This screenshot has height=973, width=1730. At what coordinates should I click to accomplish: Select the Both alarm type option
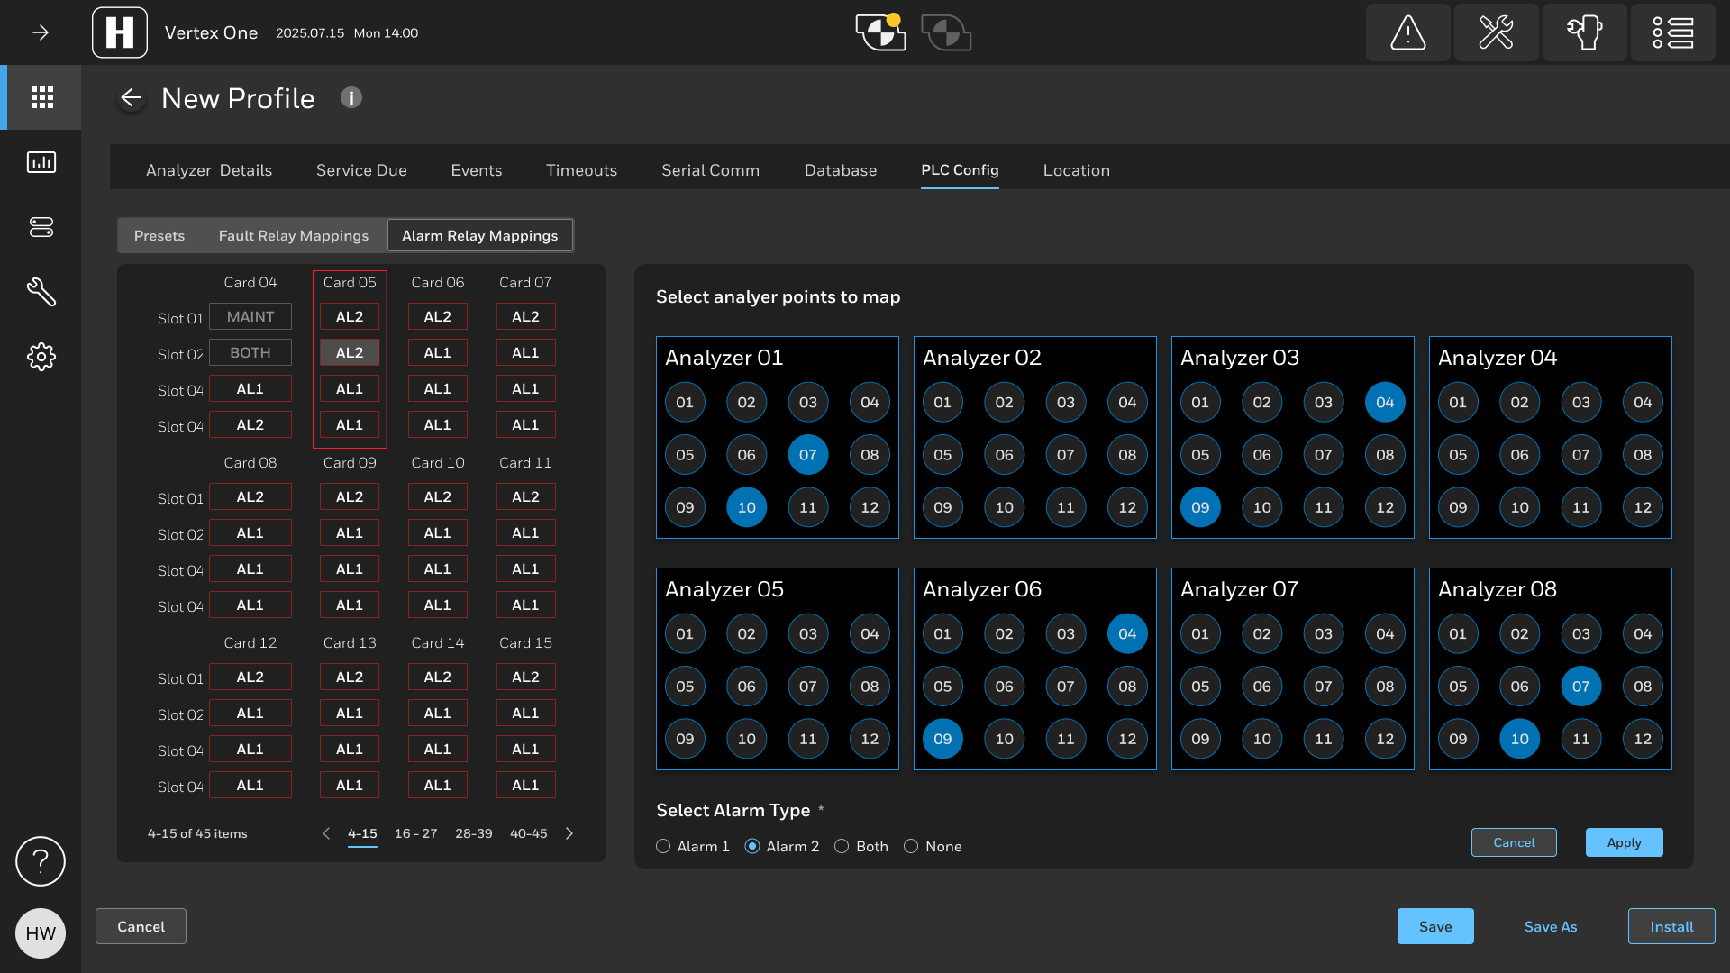point(842,847)
